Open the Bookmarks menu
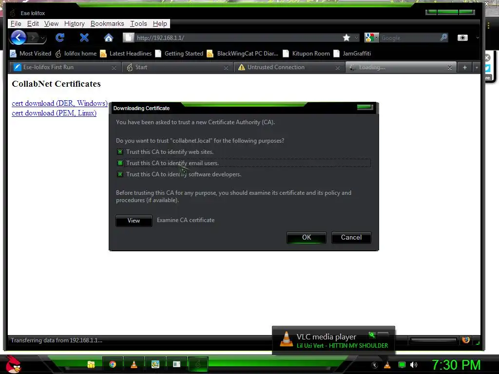 (x=107, y=23)
